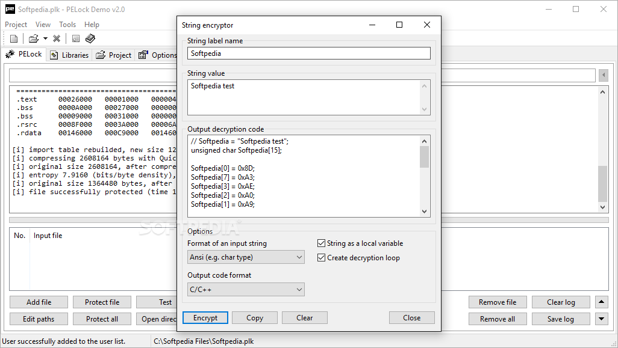Click Edit paths button
The width and height of the screenshot is (618, 348).
tap(39, 319)
